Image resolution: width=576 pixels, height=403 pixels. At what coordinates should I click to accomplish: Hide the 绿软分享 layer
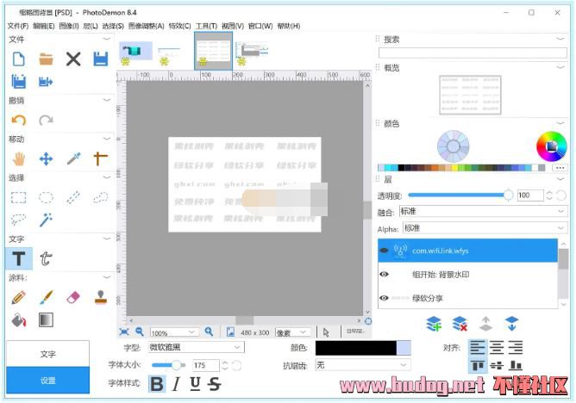pyautogui.click(x=384, y=298)
